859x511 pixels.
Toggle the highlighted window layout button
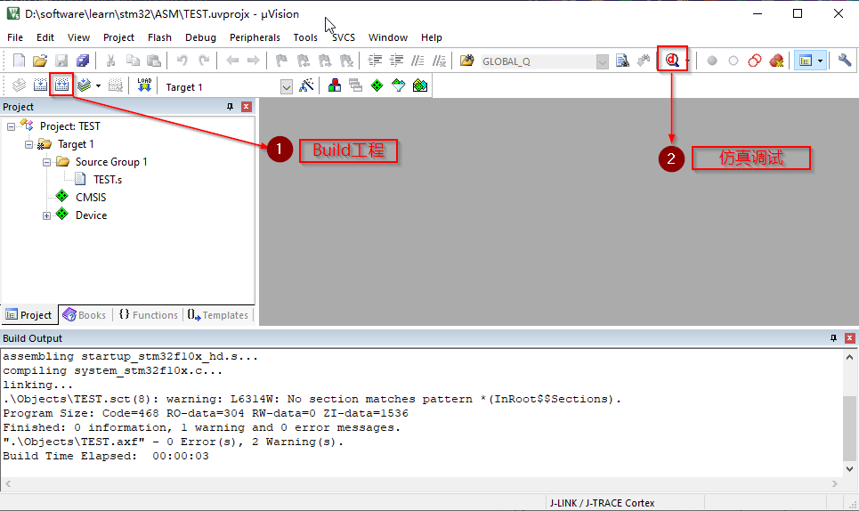pos(806,61)
